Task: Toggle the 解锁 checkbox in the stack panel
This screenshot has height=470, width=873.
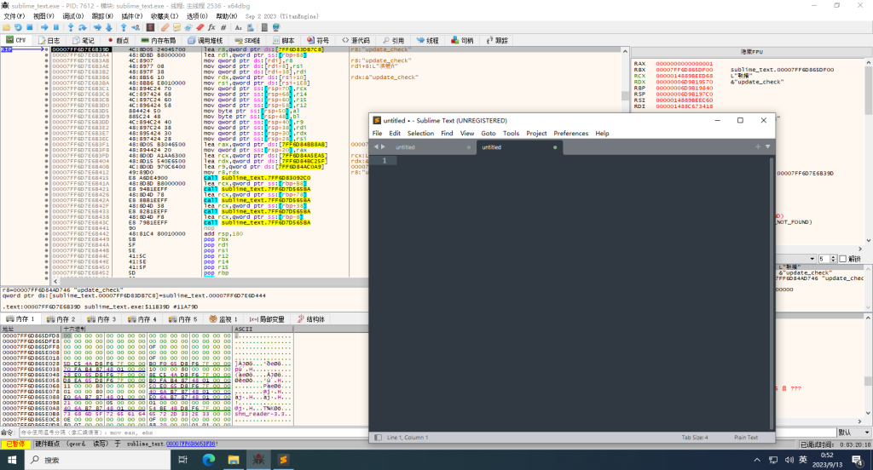Action: pyautogui.click(x=844, y=259)
